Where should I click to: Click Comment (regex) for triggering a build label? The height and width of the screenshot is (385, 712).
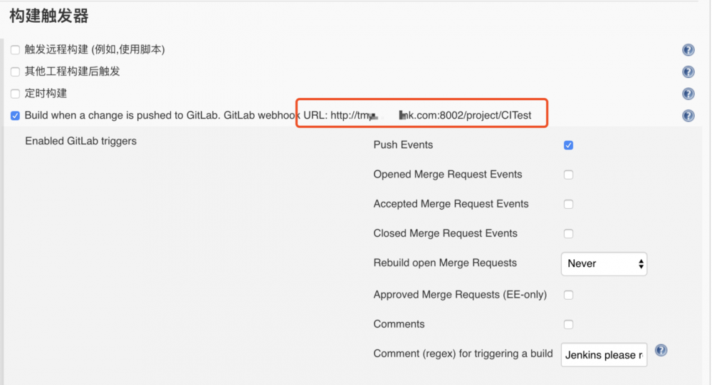click(x=464, y=353)
